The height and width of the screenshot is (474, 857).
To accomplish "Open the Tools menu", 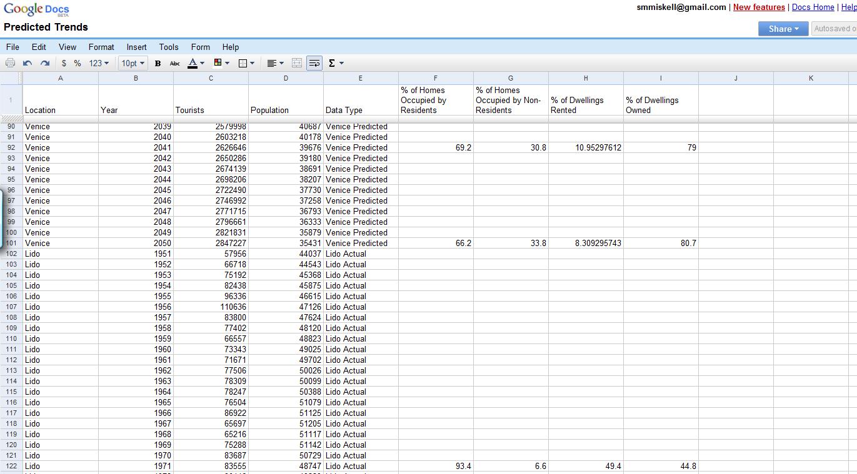I will coord(169,47).
